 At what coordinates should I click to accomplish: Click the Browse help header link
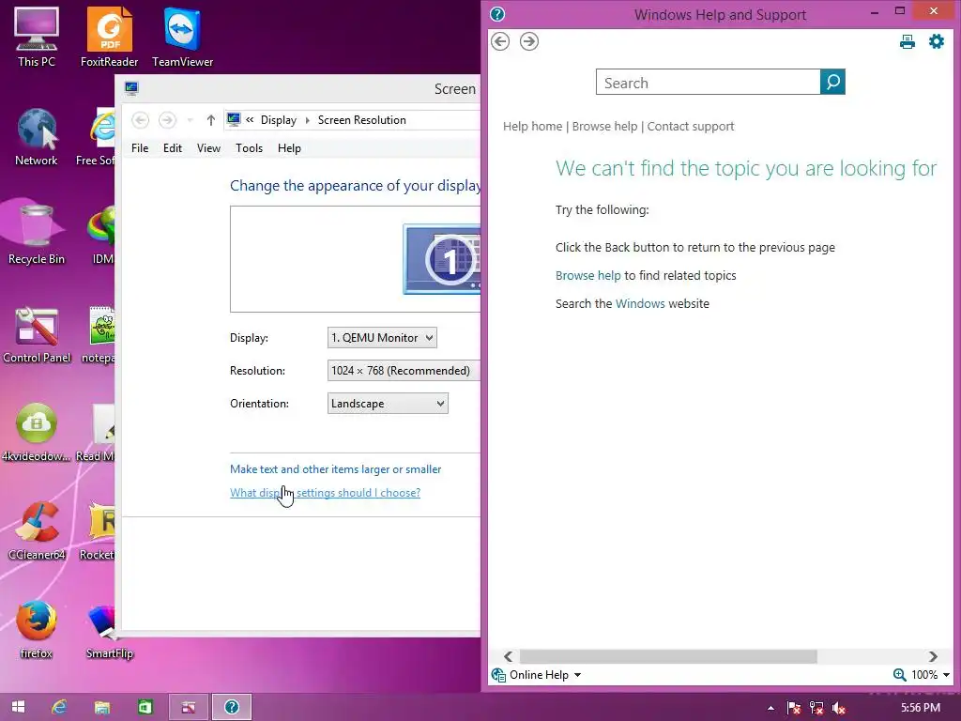pyautogui.click(x=605, y=127)
